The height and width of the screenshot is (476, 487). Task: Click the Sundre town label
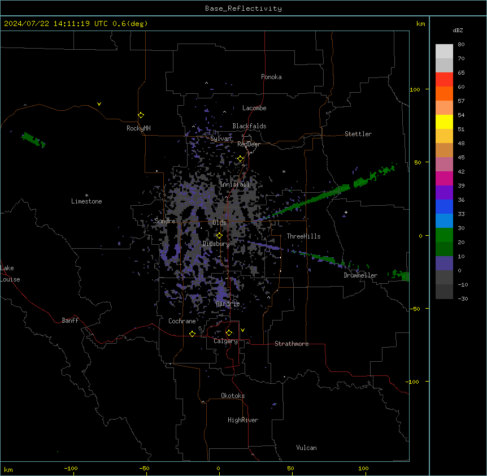click(x=165, y=221)
